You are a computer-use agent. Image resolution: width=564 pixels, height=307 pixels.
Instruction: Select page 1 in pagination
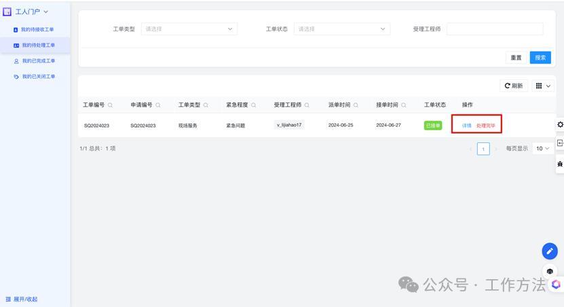pos(483,148)
